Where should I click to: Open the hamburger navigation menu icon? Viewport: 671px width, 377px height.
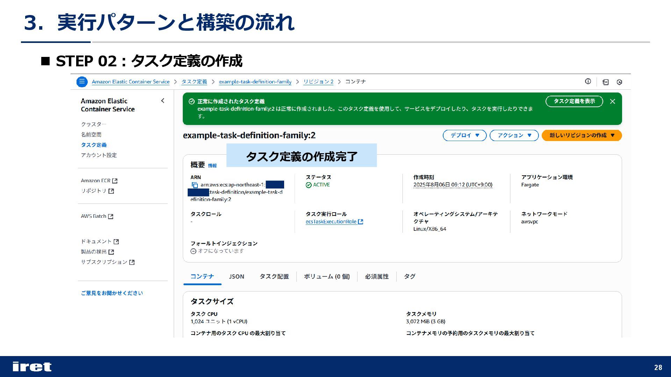click(x=82, y=82)
